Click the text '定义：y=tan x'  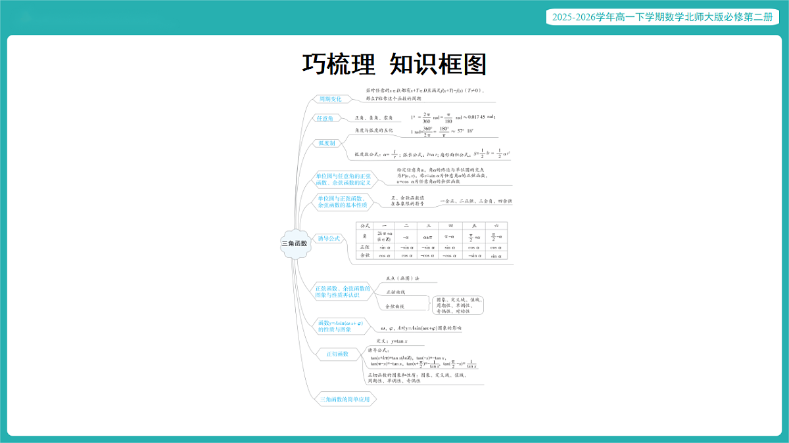[x=393, y=341]
